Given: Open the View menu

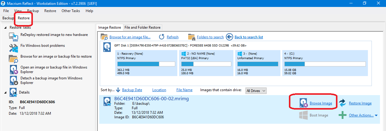Looking at the screenshot, I should click(x=18, y=11).
